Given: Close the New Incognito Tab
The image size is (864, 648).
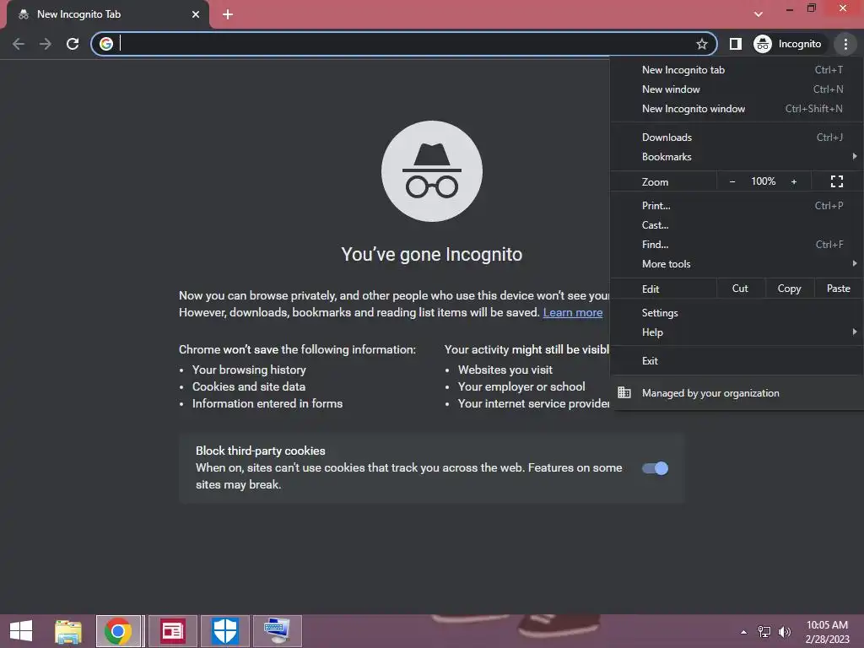Looking at the screenshot, I should pos(196,14).
